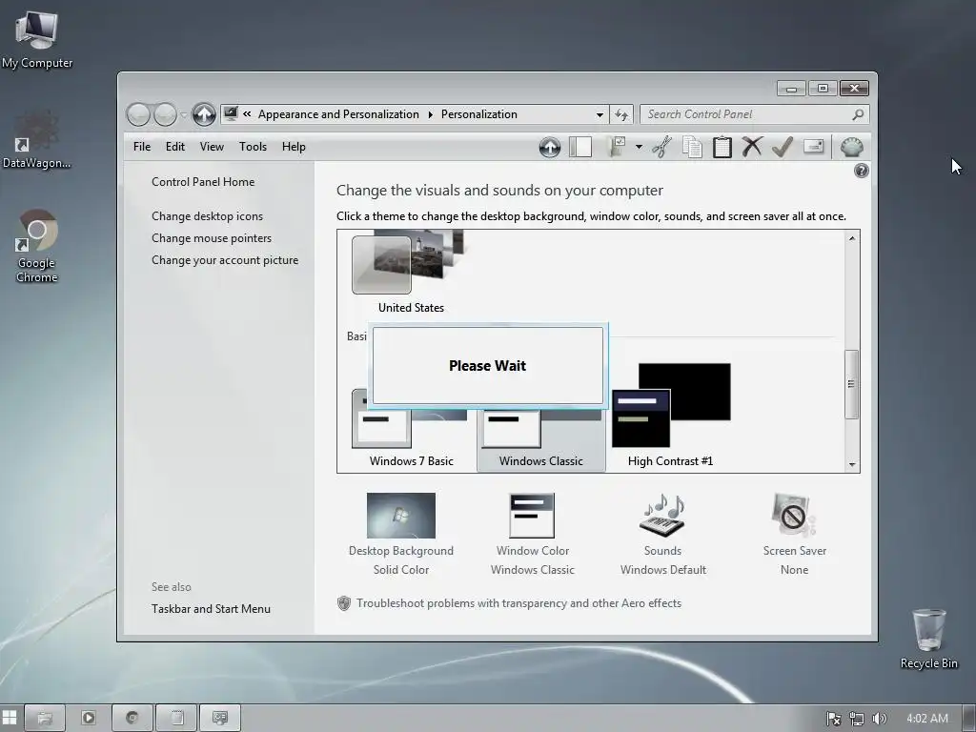The height and width of the screenshot is (732, 976).
Task: Open the Help question mark icon
Action: [862, 171]
